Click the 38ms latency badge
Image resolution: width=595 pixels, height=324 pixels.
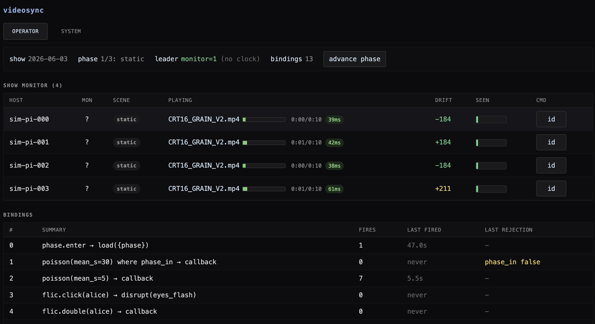click(x=334, y=166)
